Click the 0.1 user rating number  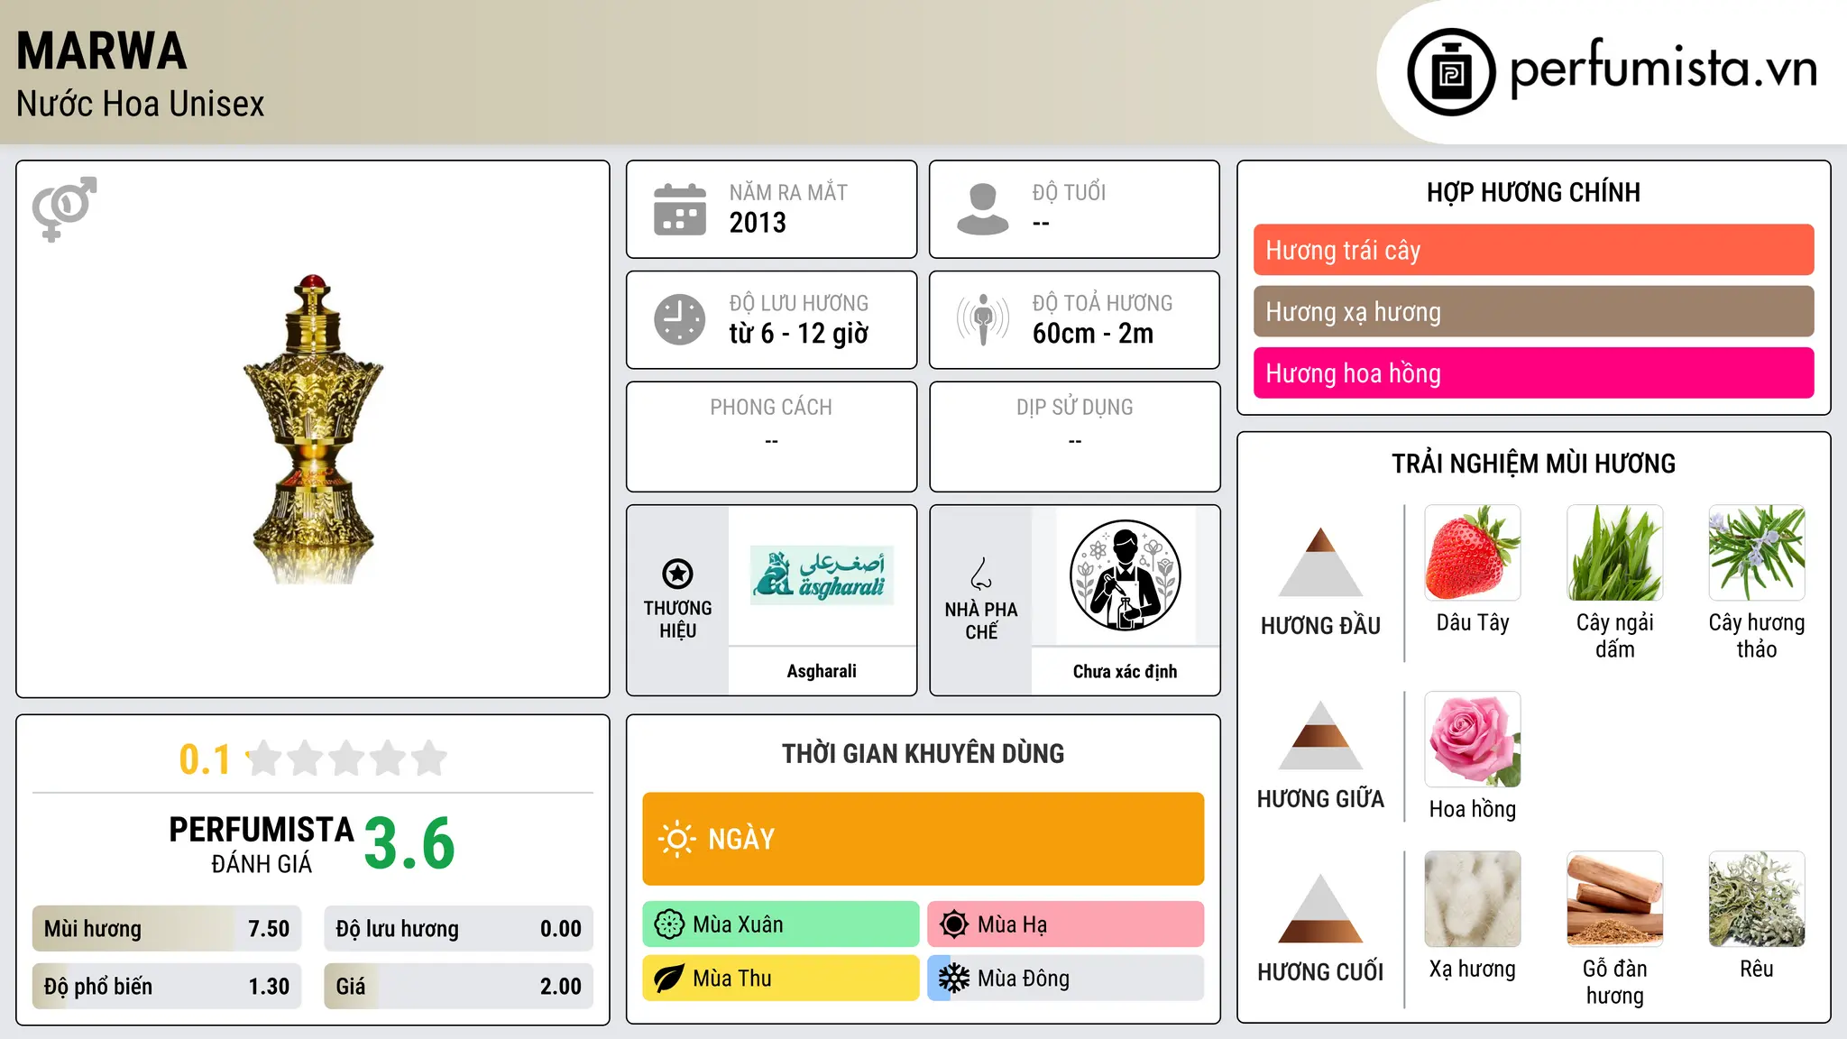click(205, 759)
